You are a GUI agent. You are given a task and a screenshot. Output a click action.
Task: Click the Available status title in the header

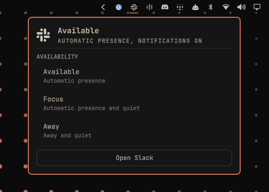pyautogui.click(x=78, y=31)
